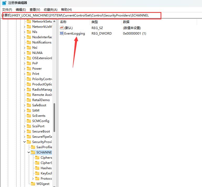The width and height of the screenshot is (202, 187).
Task: Click the REG_SZ type cell
Action: 97,28
